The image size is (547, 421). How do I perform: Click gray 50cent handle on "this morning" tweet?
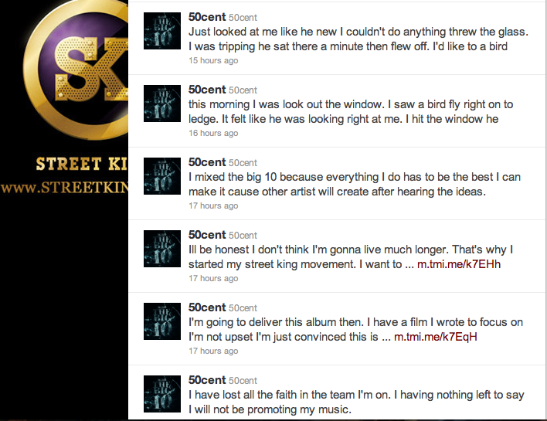(243, 90)
